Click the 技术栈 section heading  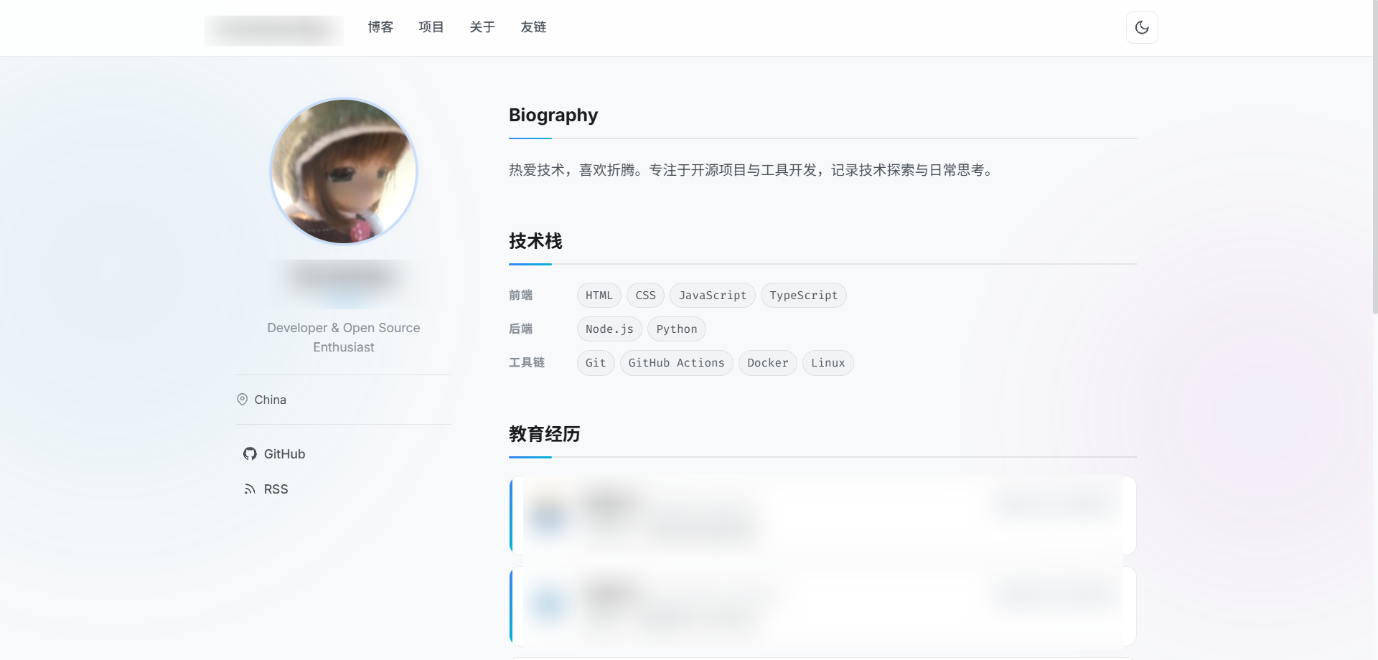535,241
